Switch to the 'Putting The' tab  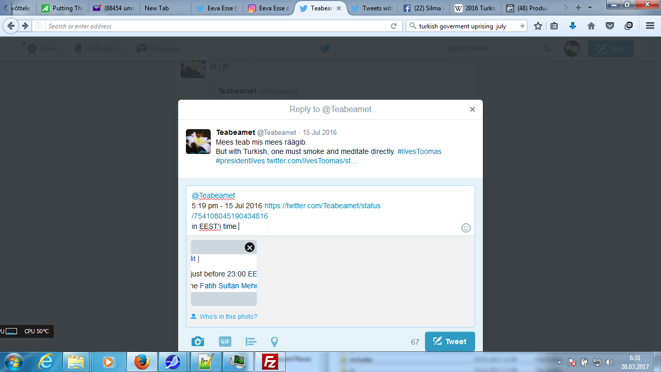click(x=61, y=8)
